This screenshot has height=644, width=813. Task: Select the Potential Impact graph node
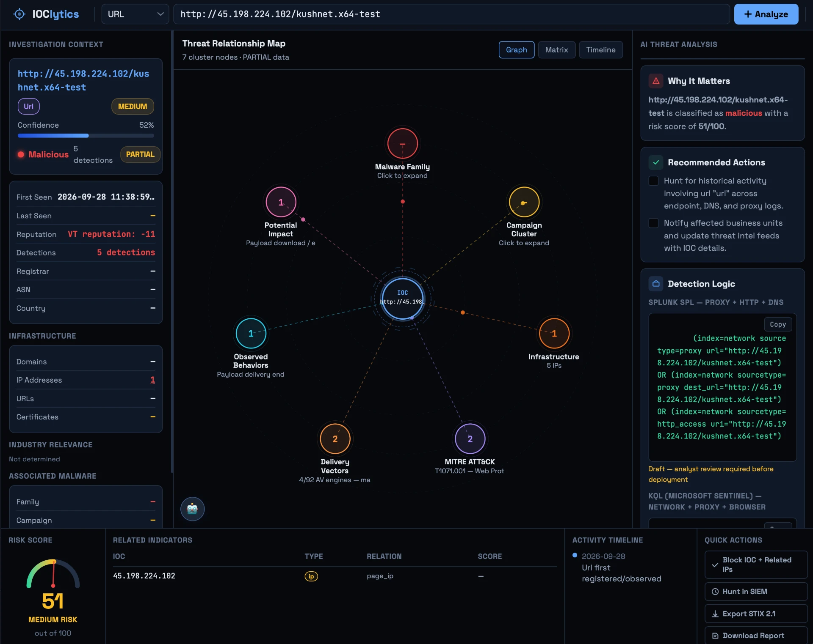(x=281, y=202)
